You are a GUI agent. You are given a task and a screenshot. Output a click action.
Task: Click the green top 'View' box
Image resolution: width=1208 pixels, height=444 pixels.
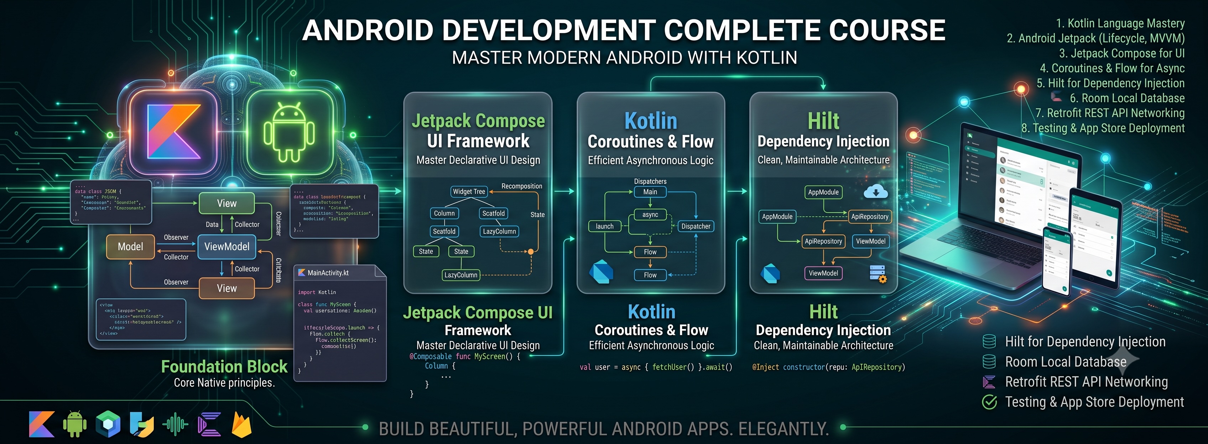227,203
